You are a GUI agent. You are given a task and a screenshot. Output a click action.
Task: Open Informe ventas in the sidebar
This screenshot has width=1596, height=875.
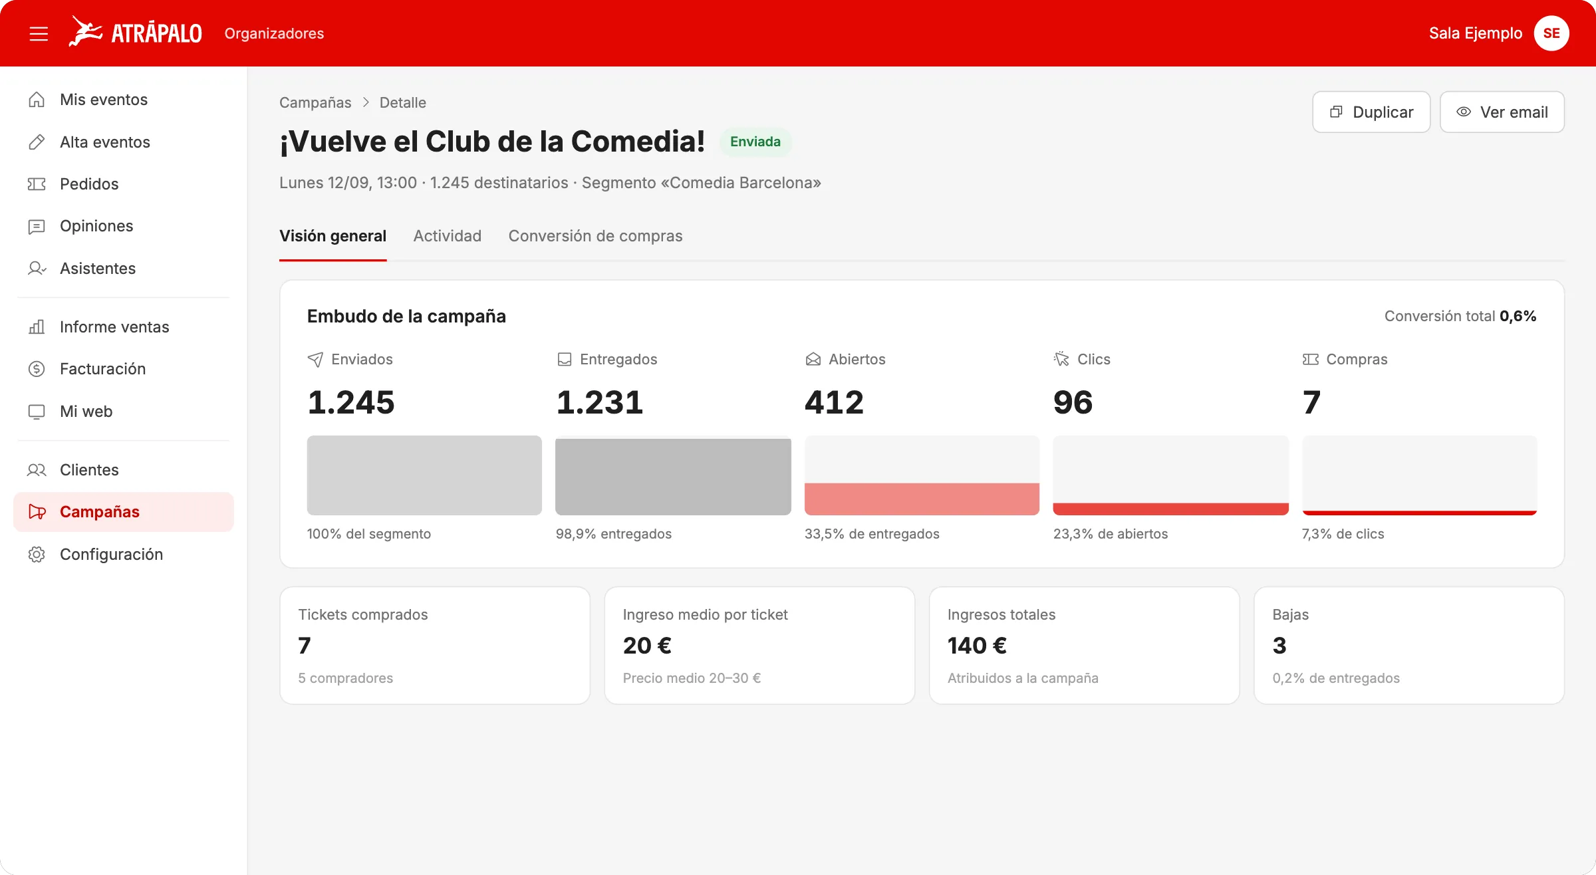[x=124, y=327]
